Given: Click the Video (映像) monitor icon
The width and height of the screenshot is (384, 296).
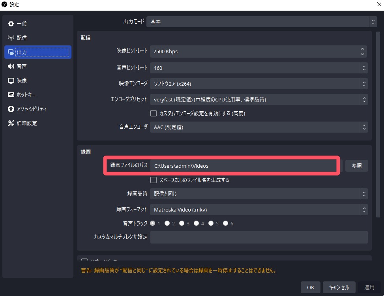Looking at the screenshot, I should click(11, 81).
